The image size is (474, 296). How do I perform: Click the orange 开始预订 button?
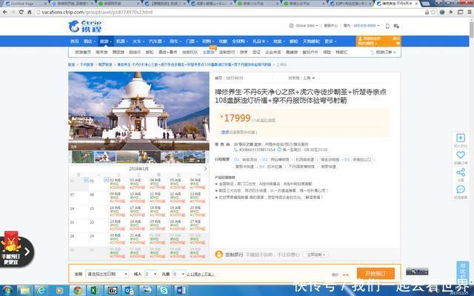[375, 274]
